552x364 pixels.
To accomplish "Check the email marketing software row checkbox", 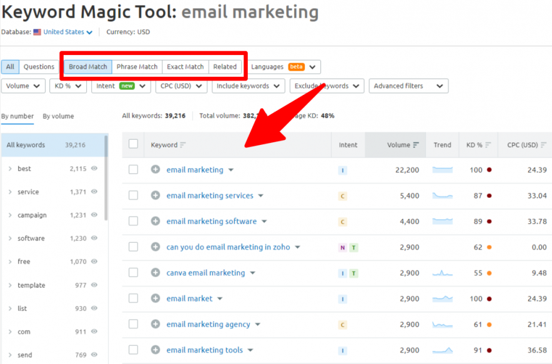I will [133, 221].
